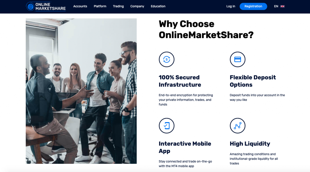310x172 pixels.
Task: Click the dollar refresh secured infrastructure icon
Action: click(x=167, y=60)
